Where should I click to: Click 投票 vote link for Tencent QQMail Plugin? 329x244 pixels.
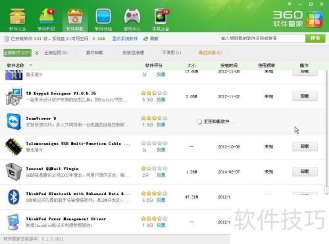click(161, 175)
